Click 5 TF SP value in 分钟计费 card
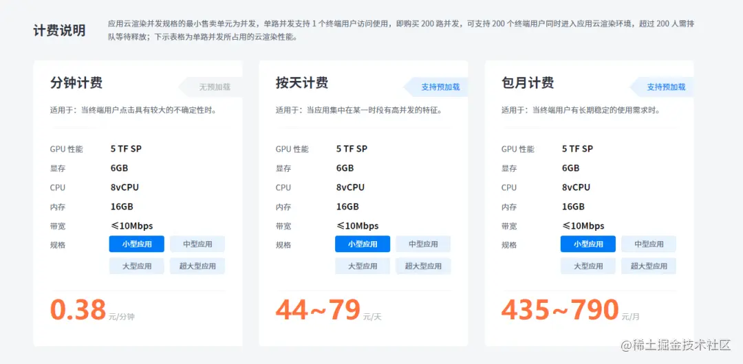The height and width of the screenshot is (364, 743). (126, 148)
